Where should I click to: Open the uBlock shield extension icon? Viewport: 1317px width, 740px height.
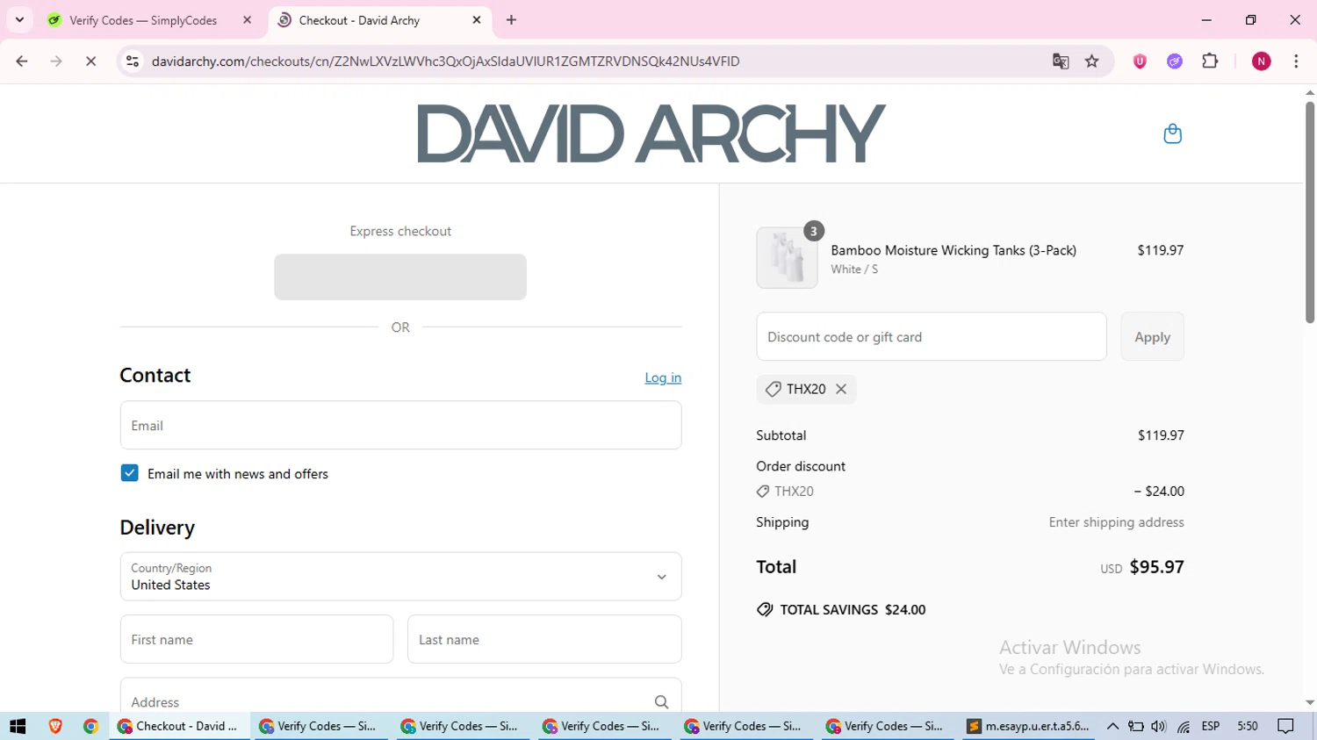pos(1140,61)
